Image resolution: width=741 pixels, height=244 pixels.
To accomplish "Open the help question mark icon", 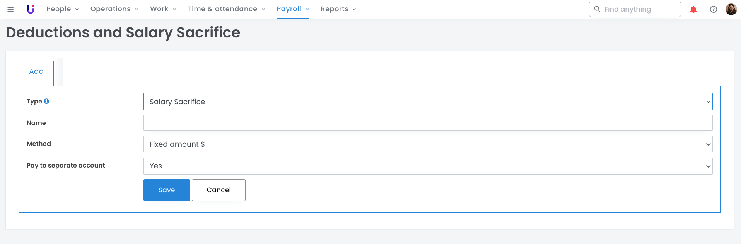I will 713,9.
